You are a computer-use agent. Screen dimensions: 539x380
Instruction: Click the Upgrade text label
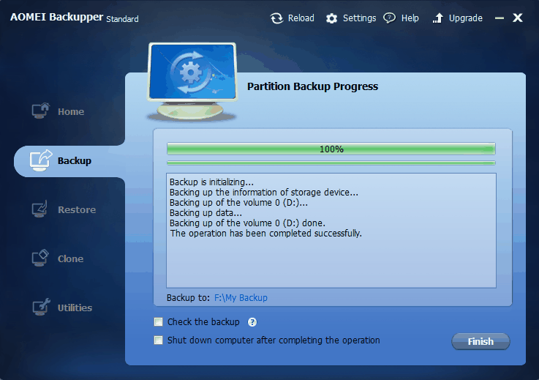465,18
